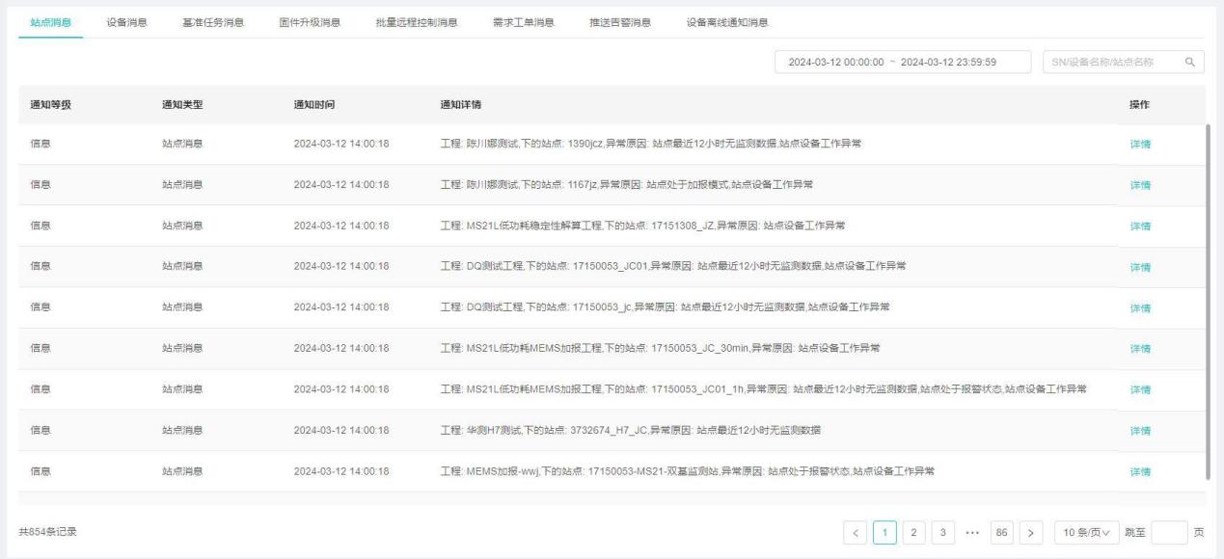Select the 批量远程控制消息 tab

pos(416,22)
